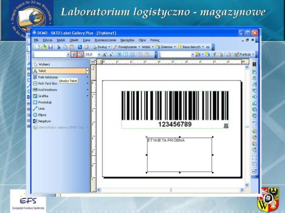Select the Prostokąt rectangle tool
This screenshot has height=213, width=285.
60,103
